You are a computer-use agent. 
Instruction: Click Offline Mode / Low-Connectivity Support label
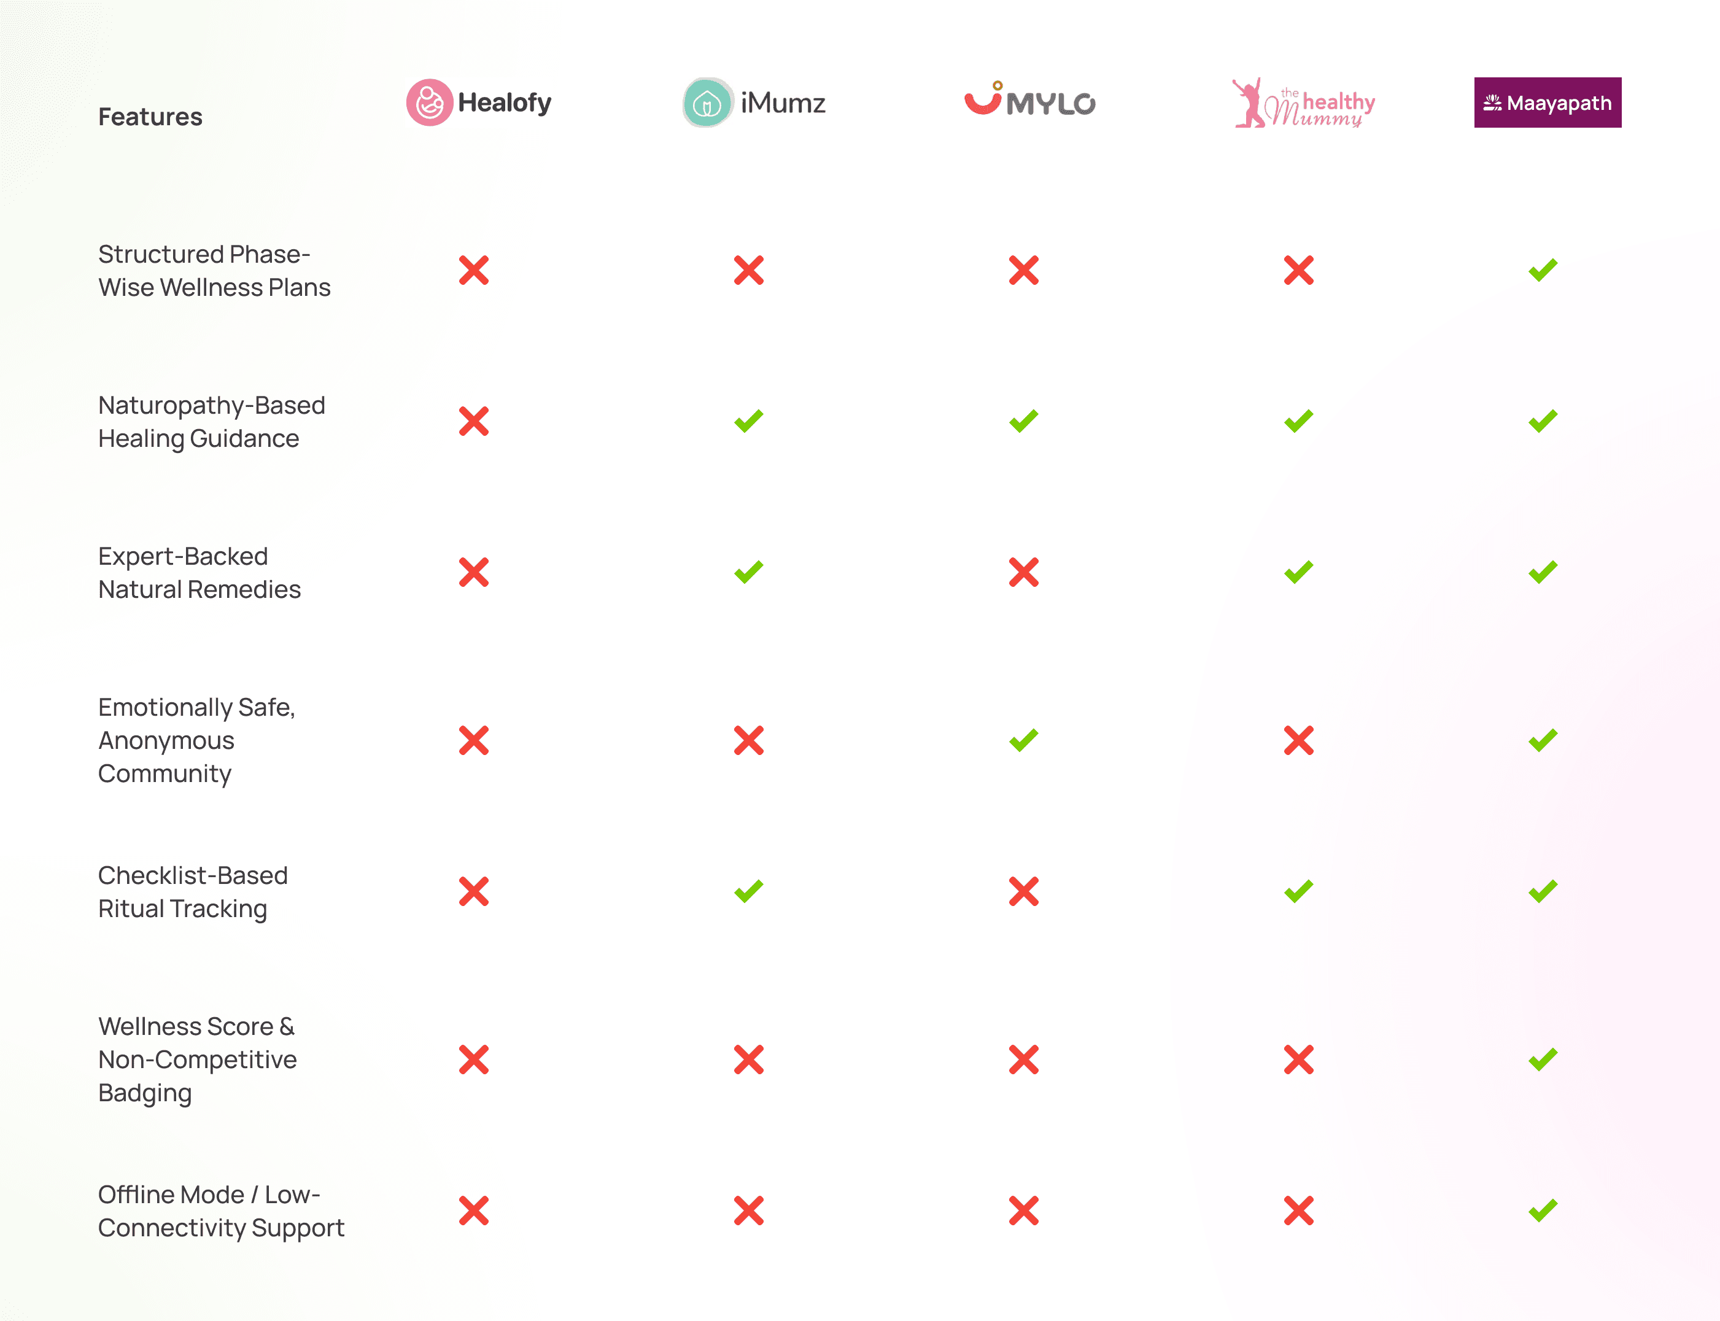[221, 1211]
